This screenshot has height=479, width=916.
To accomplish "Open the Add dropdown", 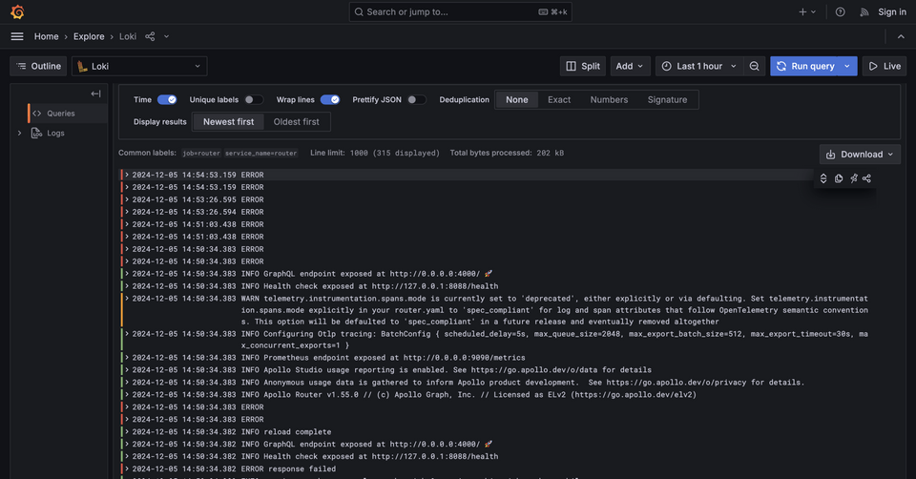I will 630,66.
